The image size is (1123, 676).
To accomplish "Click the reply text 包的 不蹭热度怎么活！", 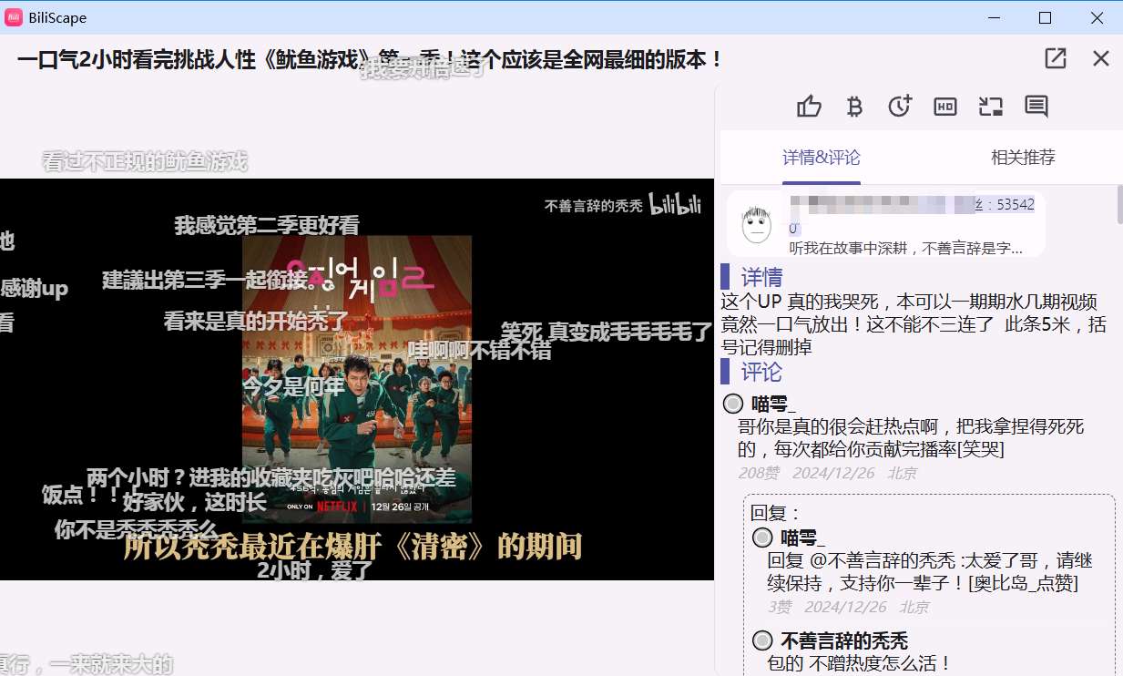I will click(859, 663).
